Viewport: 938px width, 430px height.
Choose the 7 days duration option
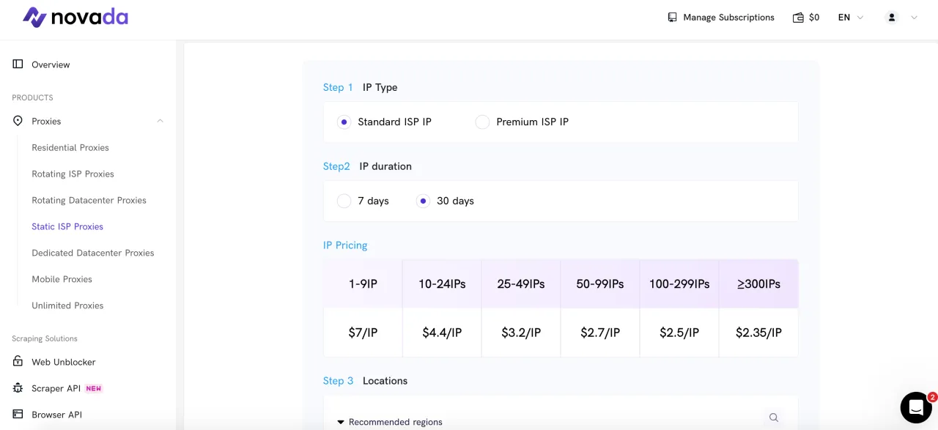coord(344,201)
